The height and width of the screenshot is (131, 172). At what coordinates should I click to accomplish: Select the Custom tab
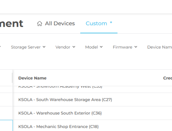coord(99,24)
